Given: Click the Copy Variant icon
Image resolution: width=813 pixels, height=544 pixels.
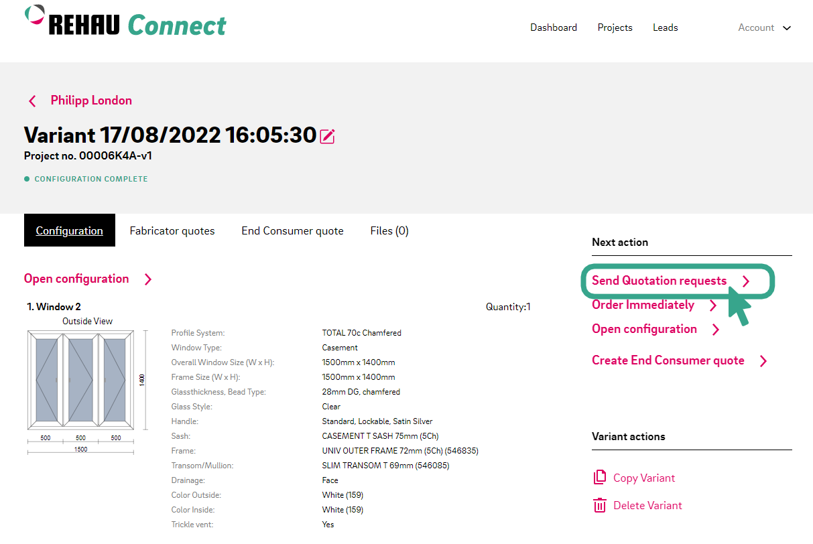Looking at the screenshot, I should tap(599, 478).
